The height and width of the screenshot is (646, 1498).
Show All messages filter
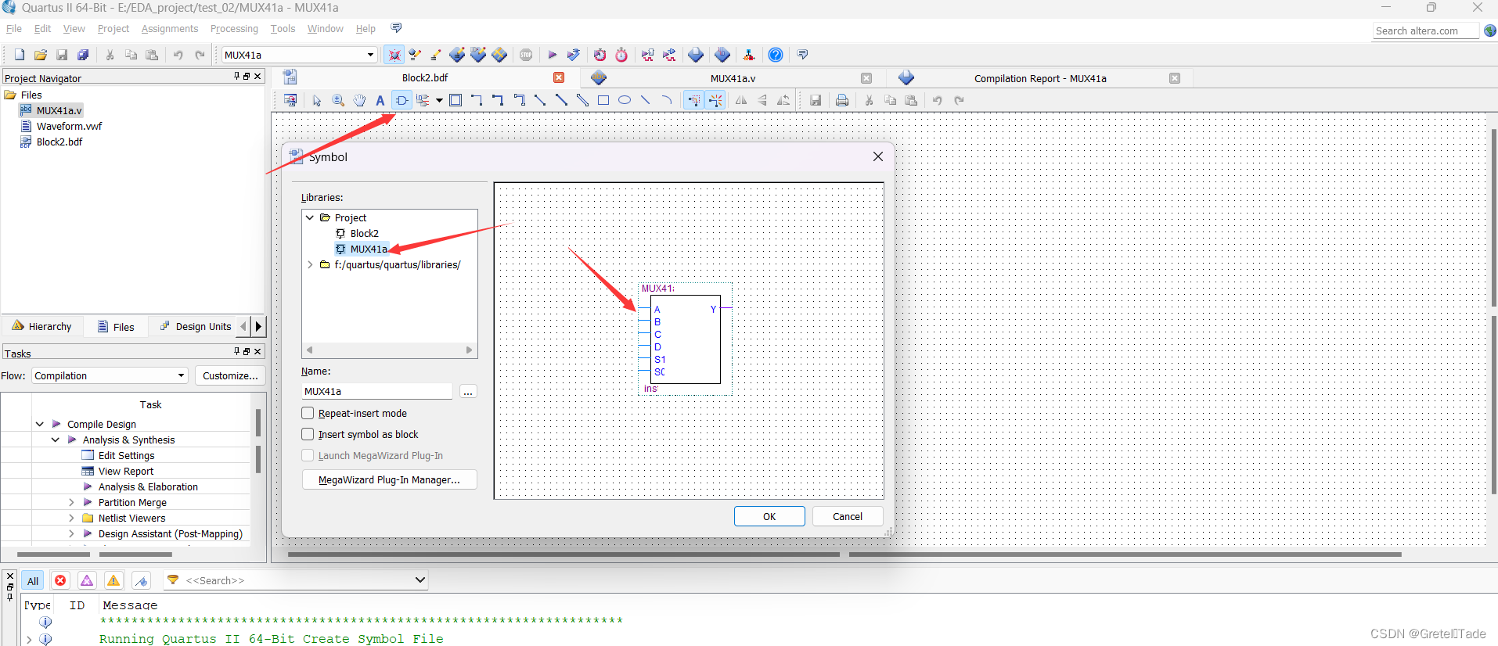click(x=33, y=580)
